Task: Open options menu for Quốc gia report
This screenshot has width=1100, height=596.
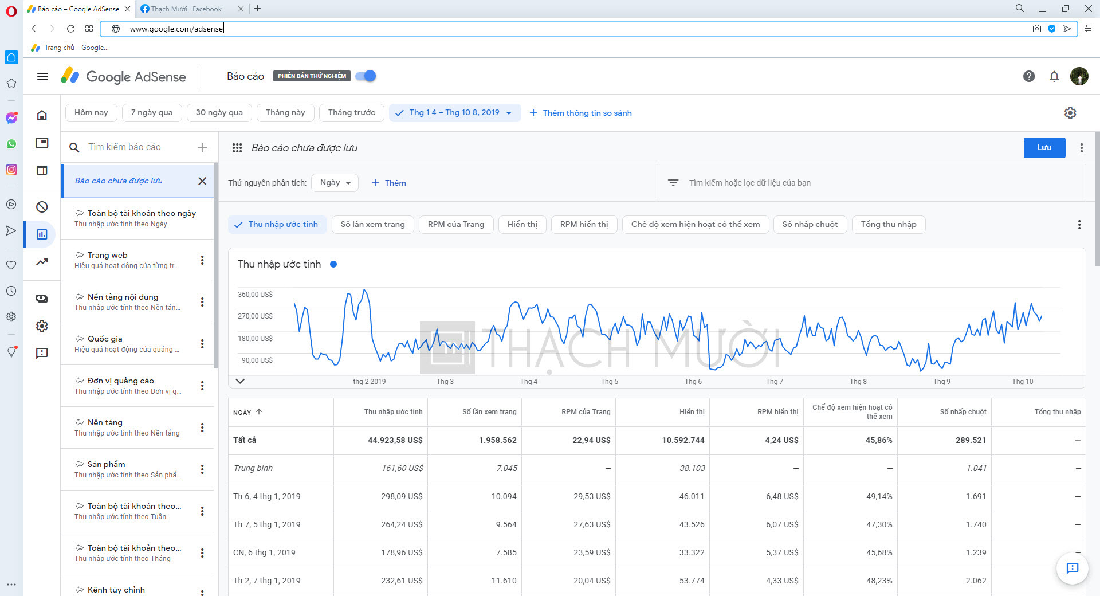Action: click(202, 344)
